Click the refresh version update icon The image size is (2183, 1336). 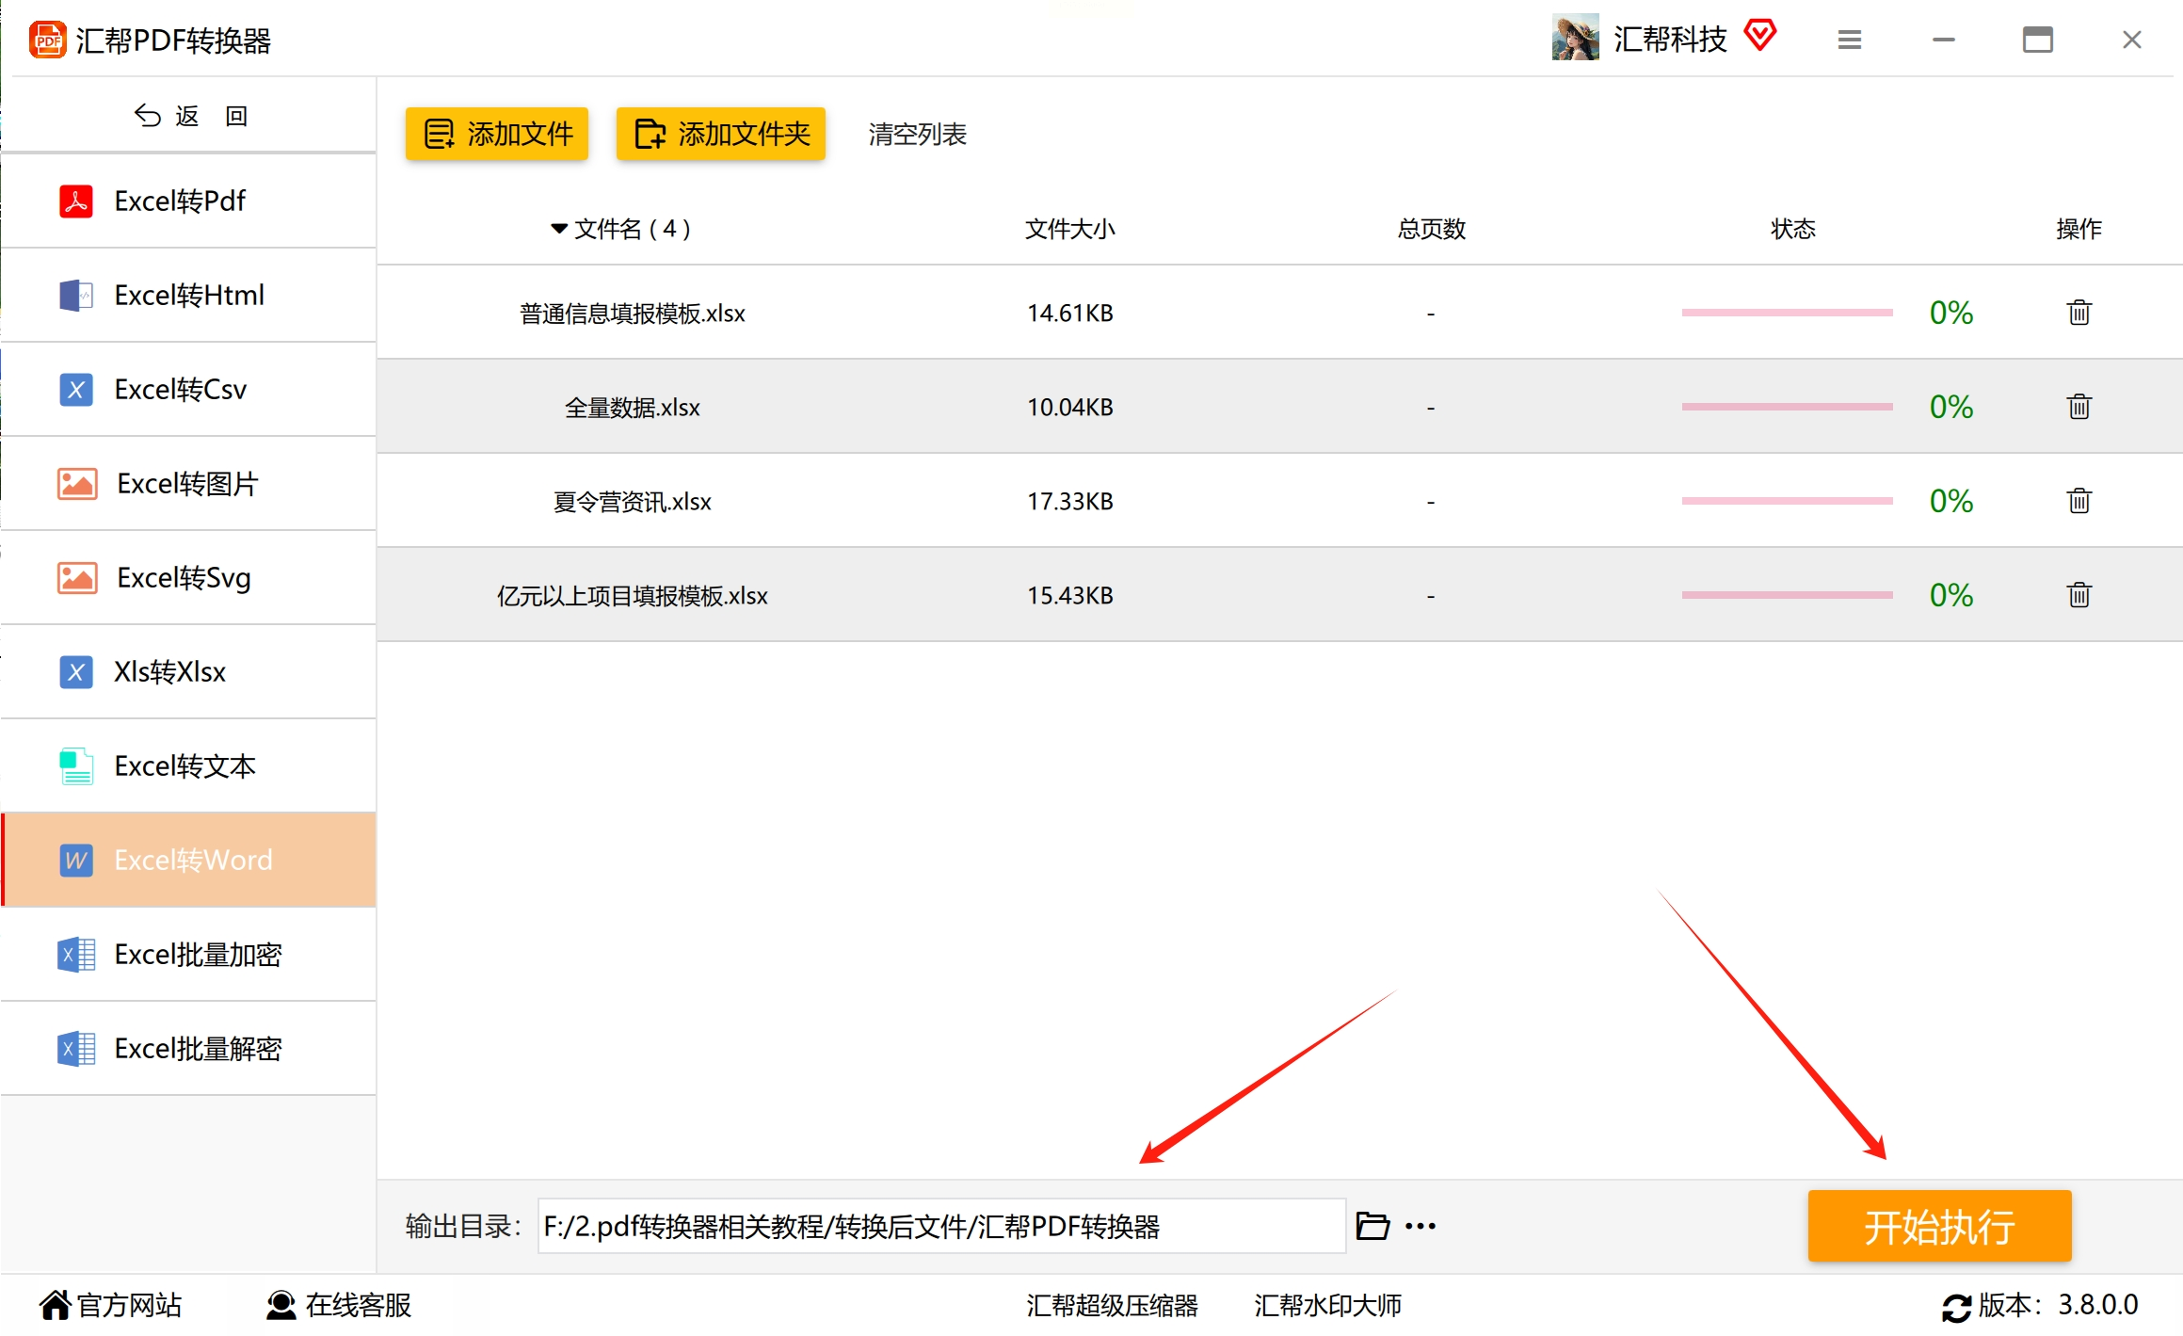click(1956, 1307)
